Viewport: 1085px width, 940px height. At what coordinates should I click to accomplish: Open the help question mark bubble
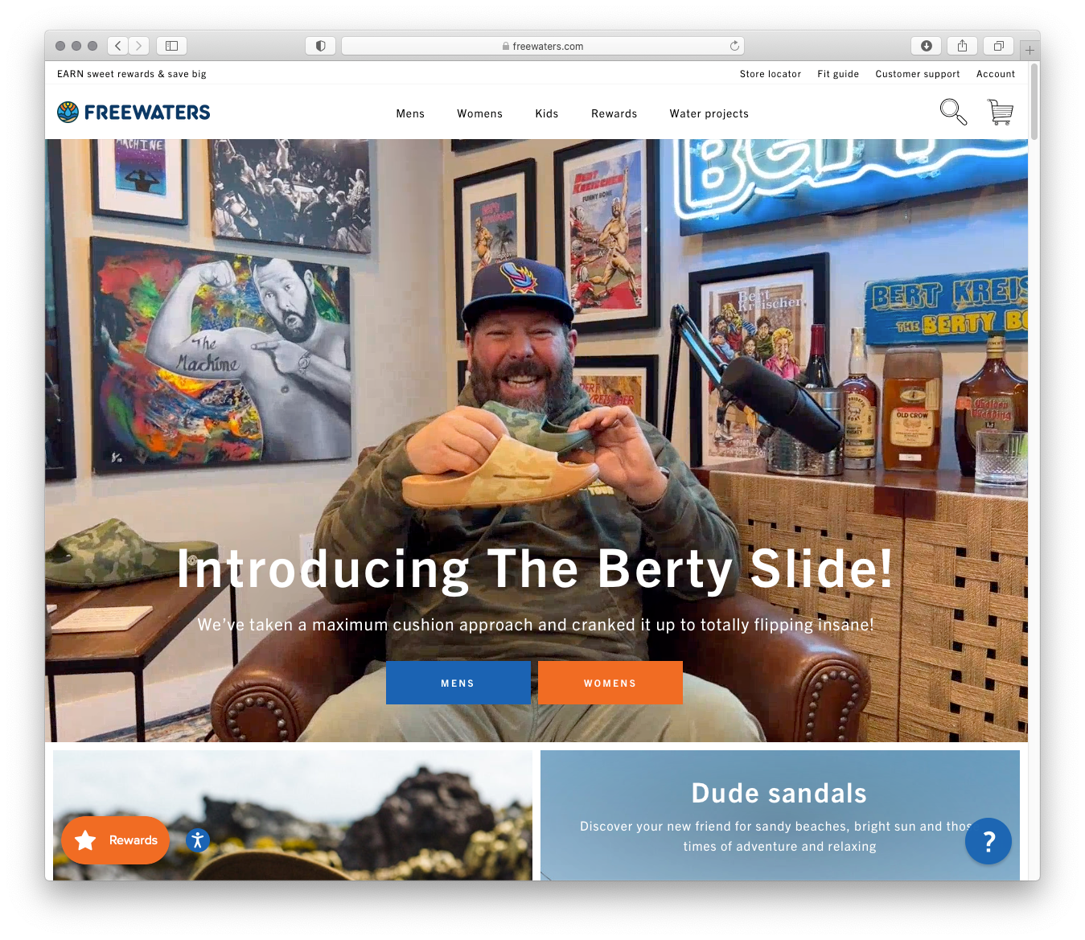pos(988,841)
